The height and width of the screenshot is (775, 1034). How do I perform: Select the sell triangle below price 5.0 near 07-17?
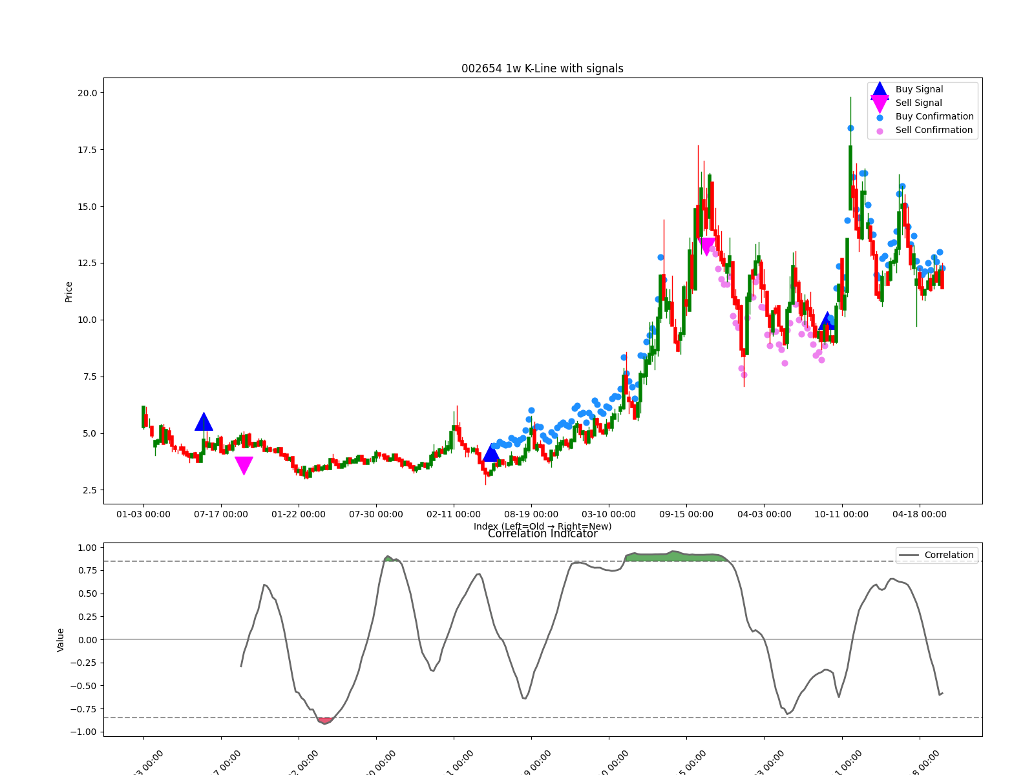coord(244,466)
